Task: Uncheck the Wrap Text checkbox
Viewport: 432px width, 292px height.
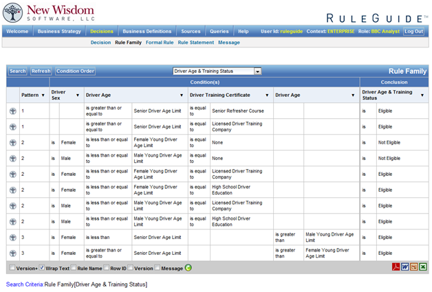Action: (41, 267)
